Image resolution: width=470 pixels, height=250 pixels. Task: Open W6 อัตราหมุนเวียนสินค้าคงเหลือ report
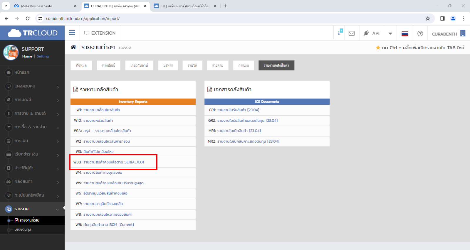(x=105, y=193)
